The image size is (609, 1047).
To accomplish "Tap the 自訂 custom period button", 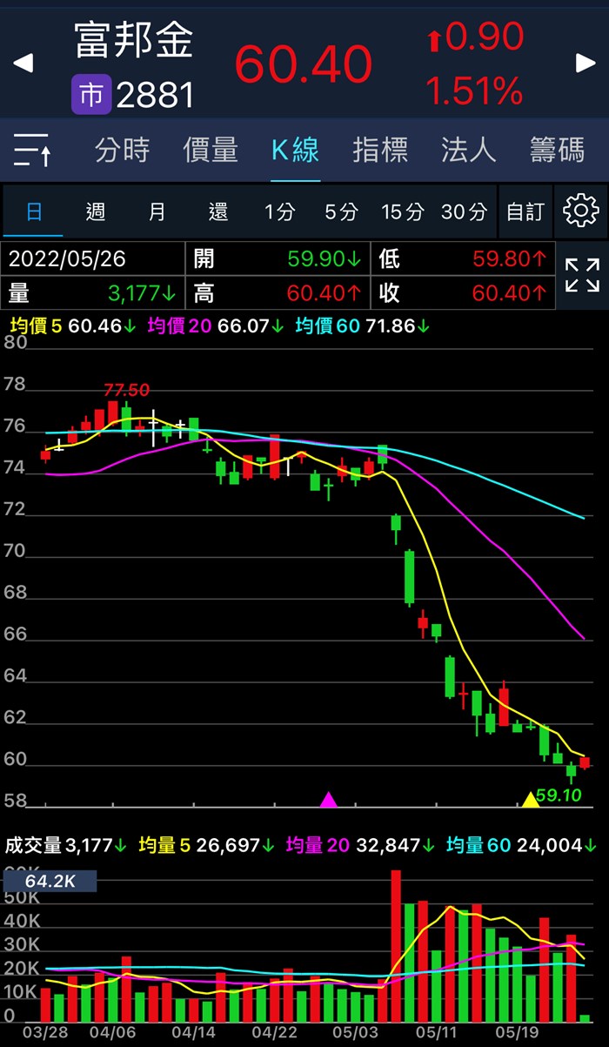I will (525, 211).
